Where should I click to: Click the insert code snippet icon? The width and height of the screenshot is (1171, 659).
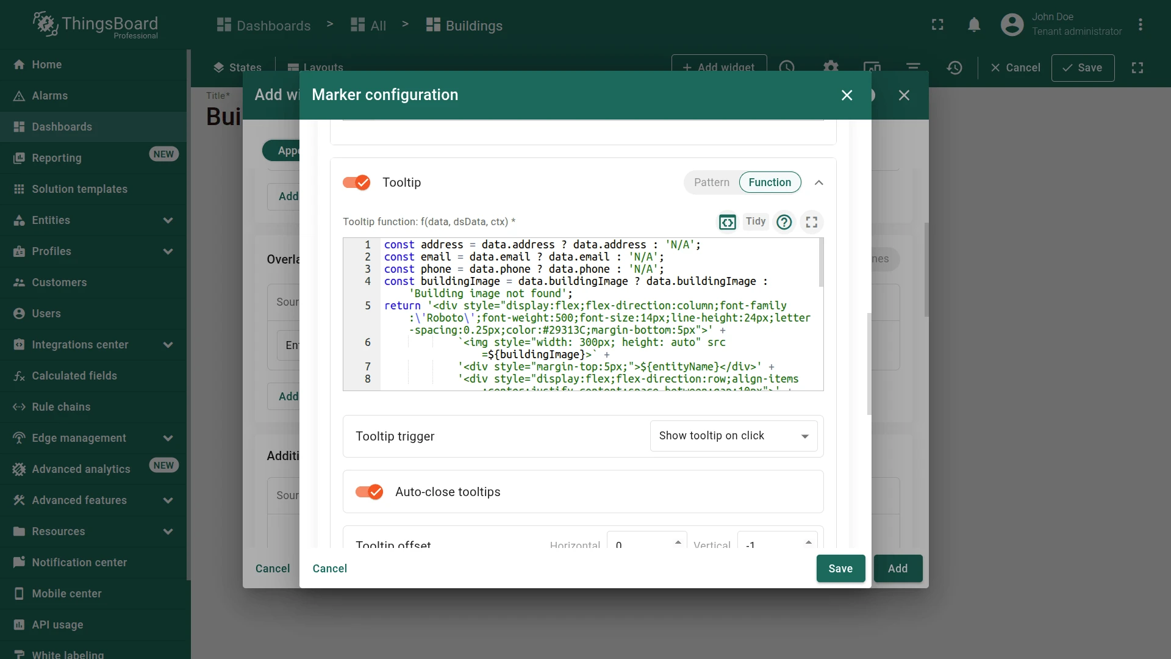pyautogui.click(x=727, y=222)
